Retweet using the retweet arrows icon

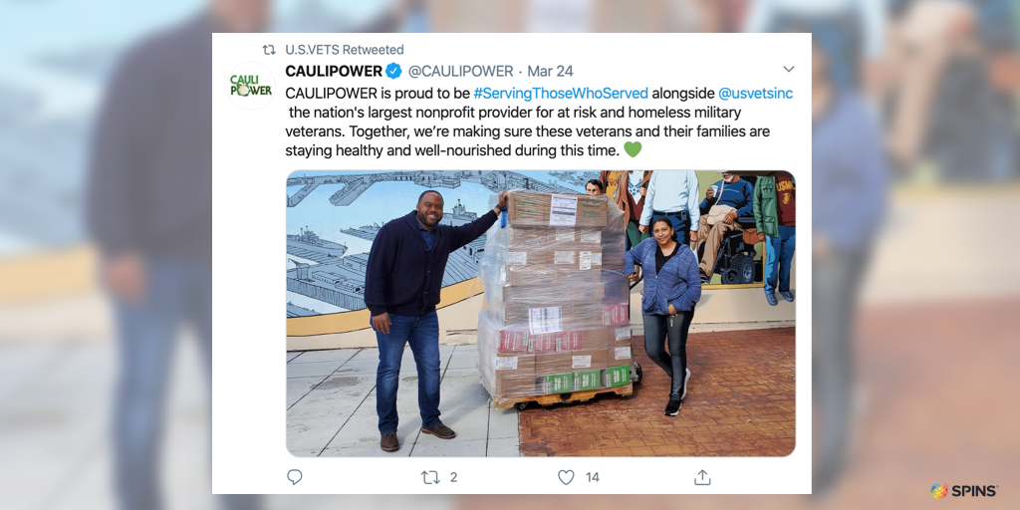click(430, 477)
